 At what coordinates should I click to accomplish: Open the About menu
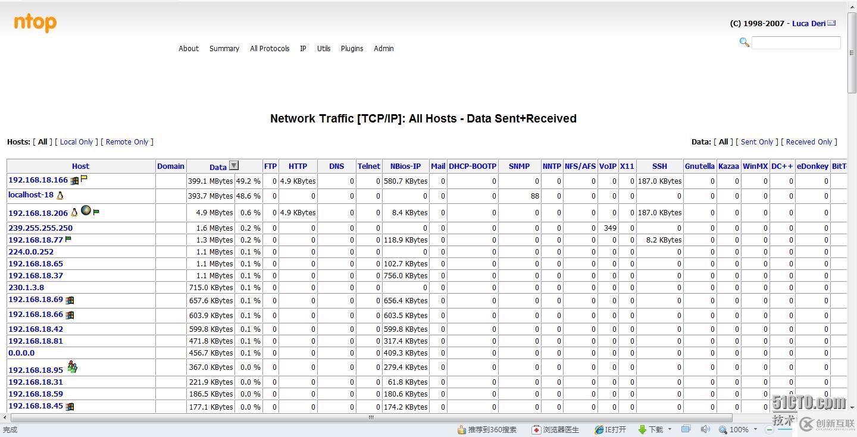click(189, 49)
